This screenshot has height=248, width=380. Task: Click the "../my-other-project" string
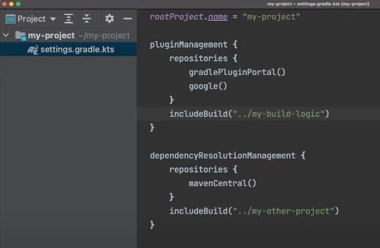coord(283,211)
